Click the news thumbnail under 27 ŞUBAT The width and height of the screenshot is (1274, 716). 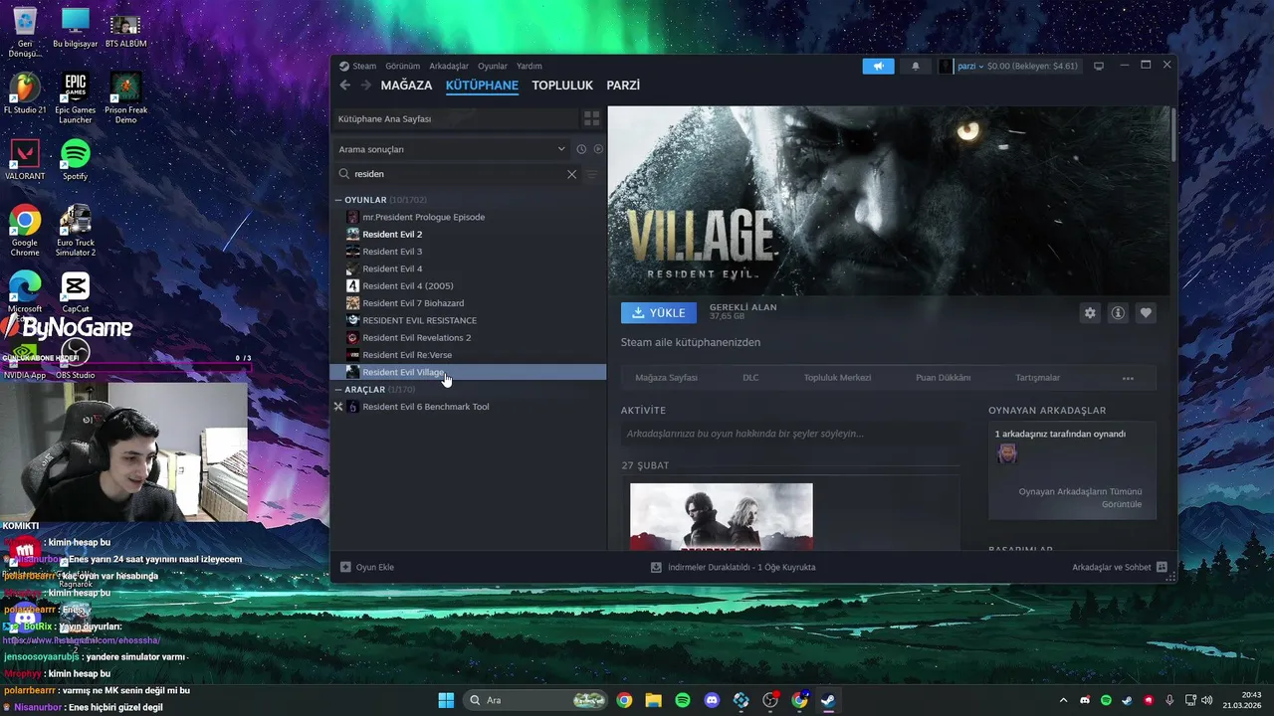(x=722, y=516)
